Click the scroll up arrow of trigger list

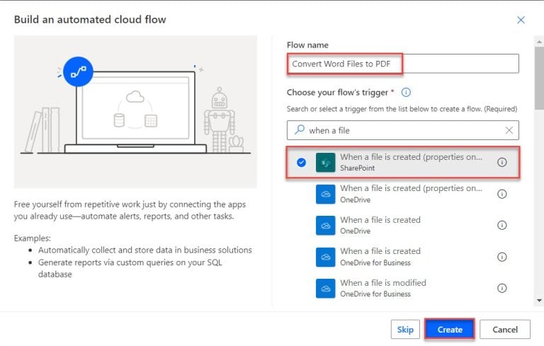(539, 42)
